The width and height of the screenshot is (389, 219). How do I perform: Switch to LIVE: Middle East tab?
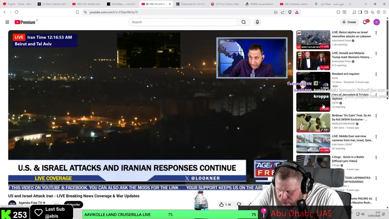(x=87, y=4)
